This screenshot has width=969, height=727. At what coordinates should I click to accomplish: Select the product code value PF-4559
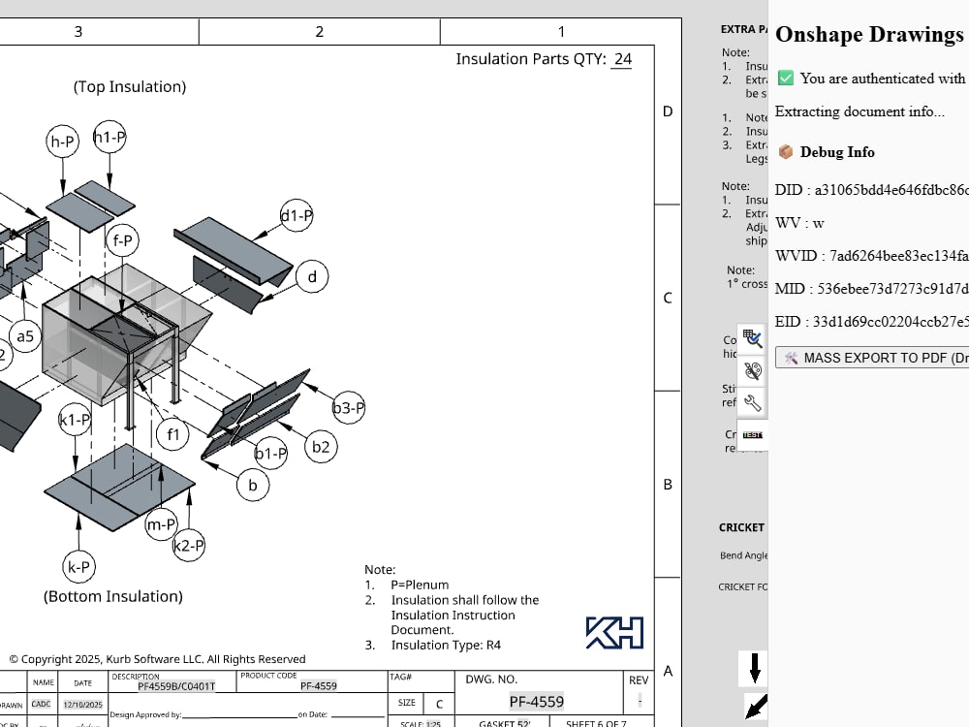click(319, 686)
